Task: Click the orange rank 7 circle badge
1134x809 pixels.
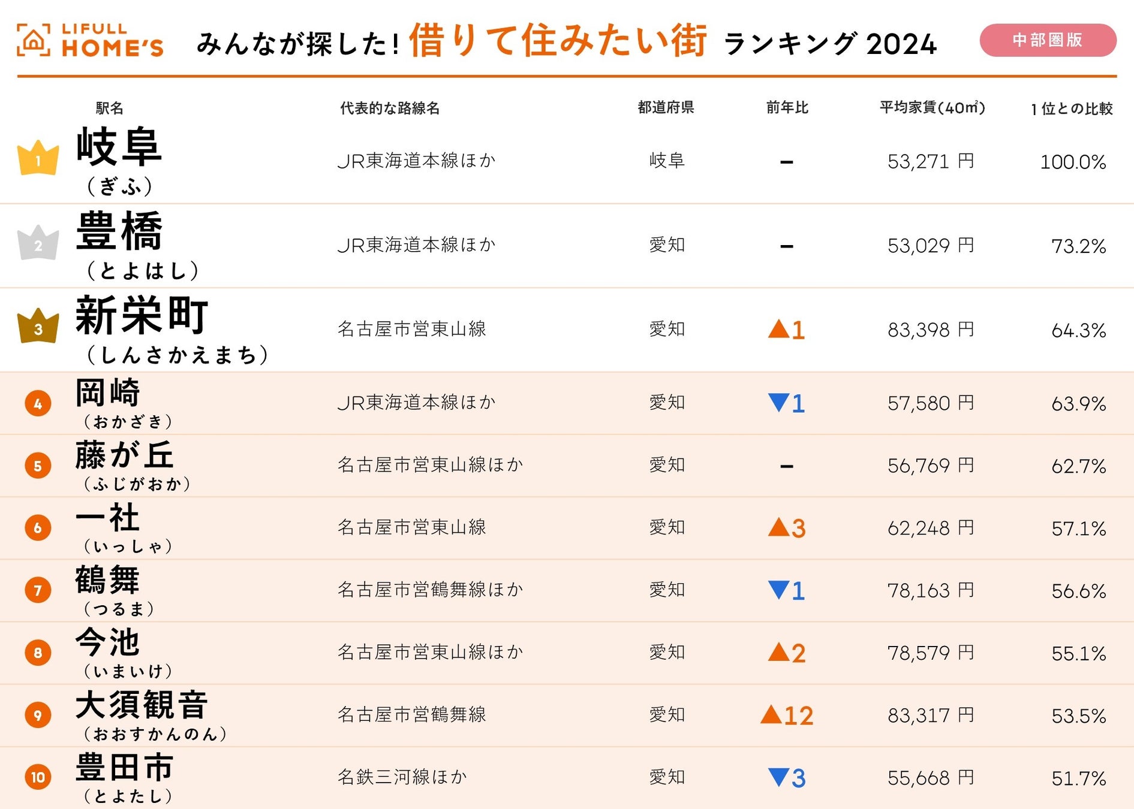Action: pos(38,590)
